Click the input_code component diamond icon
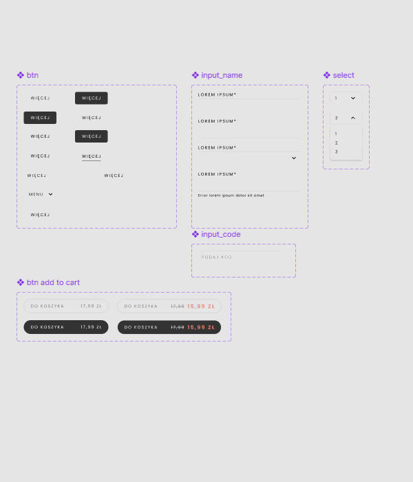This screenshot has width=413, height=482. point(195,234)
